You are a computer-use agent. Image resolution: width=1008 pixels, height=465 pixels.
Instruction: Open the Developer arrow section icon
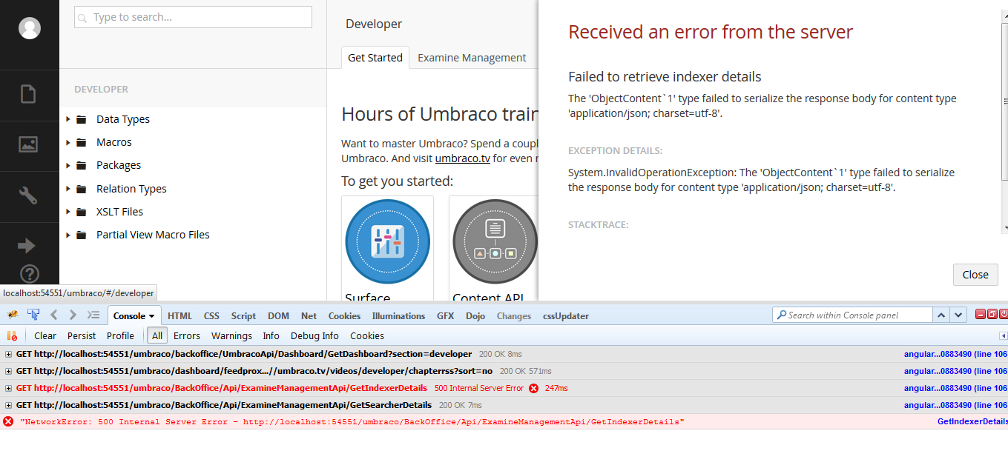point(27,246)
